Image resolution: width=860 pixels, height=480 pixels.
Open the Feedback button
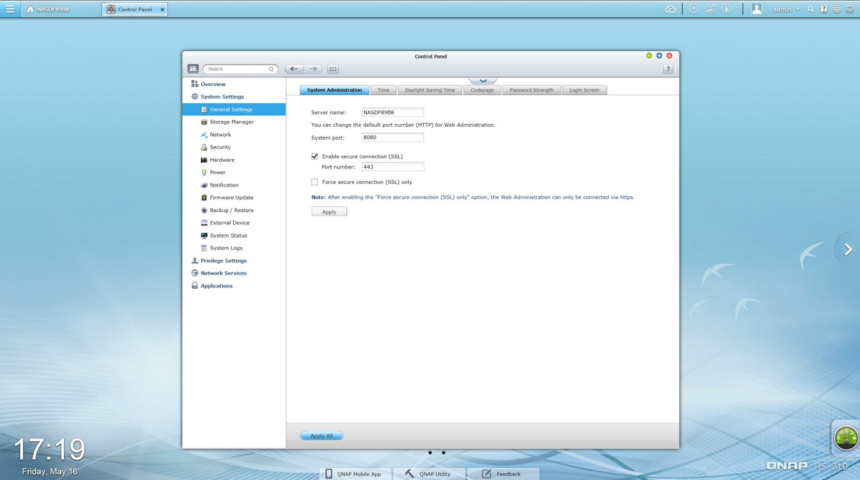click(x=503, y=474)
